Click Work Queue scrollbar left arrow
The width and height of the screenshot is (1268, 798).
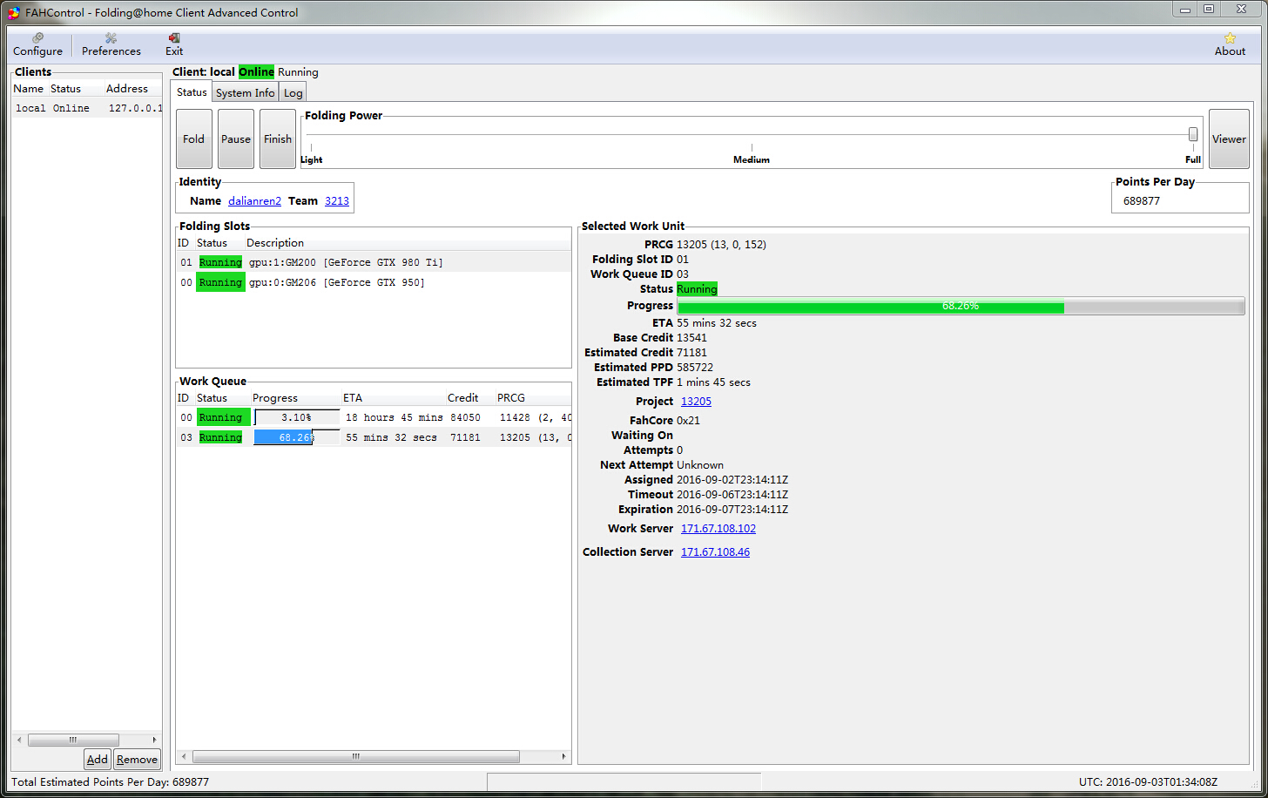pos(183,757)
